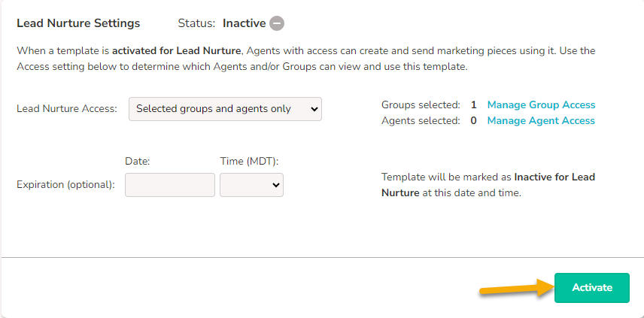Click the Lead Nurture Settings heading
Image resolution: width=644 pixels, height=318 pixels.
tap(78, 23)
